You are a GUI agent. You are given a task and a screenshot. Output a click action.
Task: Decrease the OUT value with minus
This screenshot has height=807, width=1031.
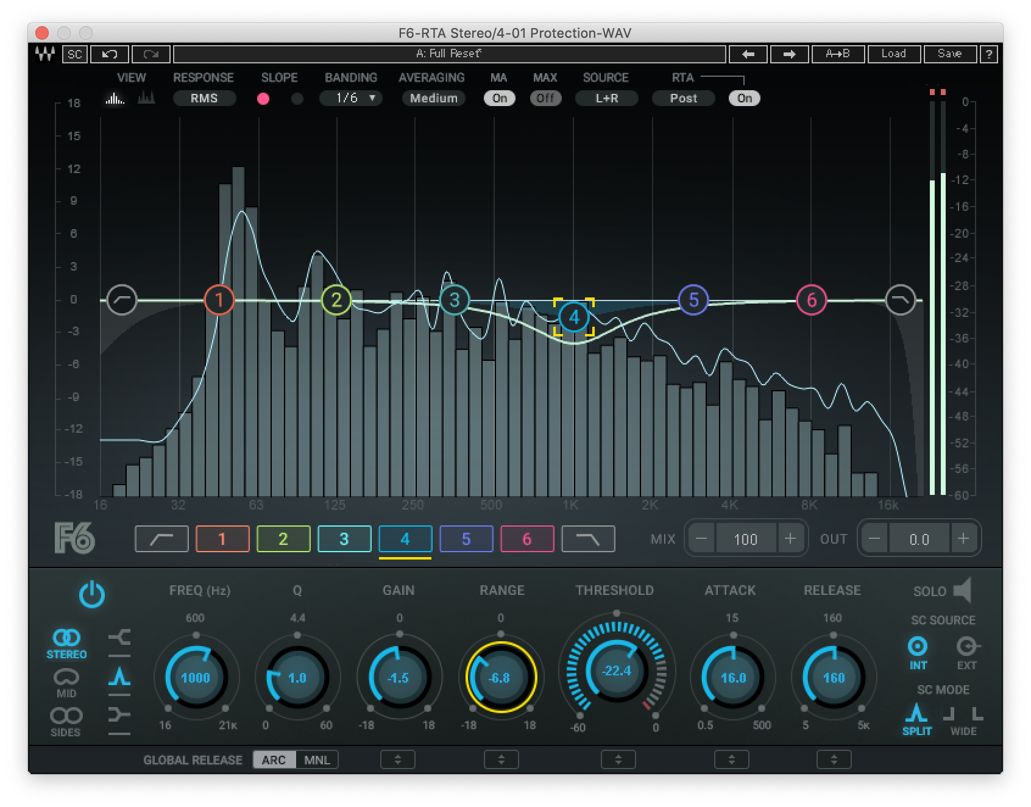tap(875, 539)
